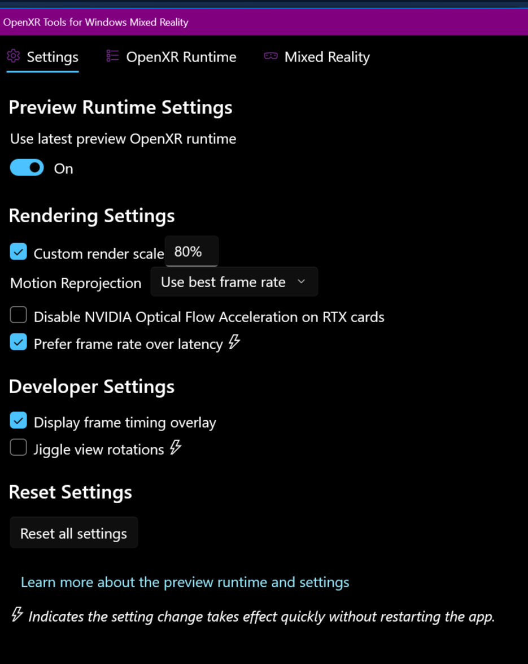Open Learn more about preview runtime link

click(x=185, y=582)
